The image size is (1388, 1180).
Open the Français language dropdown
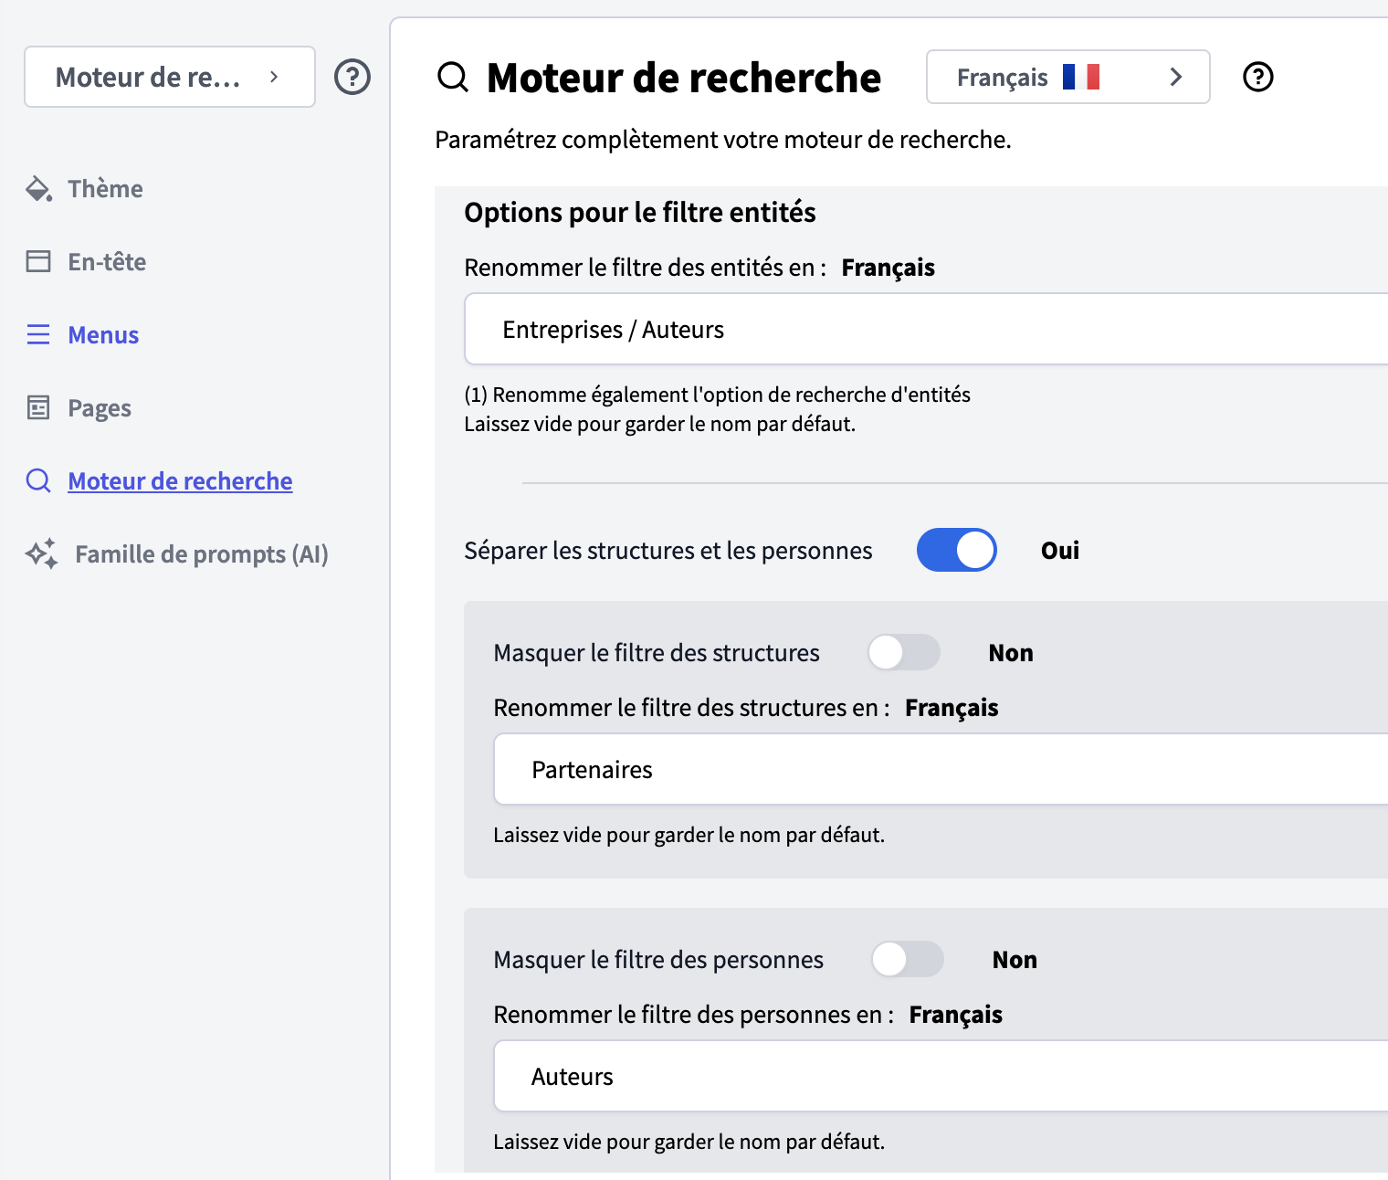click(x=1067, y=77)
